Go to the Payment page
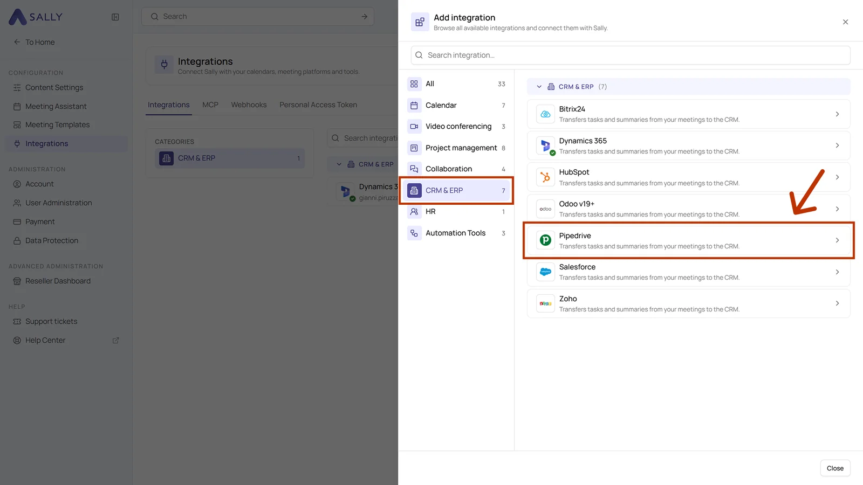Image resolution: width=863 pixels, height=485 pixels. (x=40, y=221)
